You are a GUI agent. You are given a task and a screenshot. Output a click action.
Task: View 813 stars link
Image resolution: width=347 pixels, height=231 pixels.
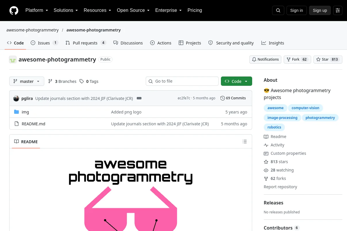coord(276,162)
